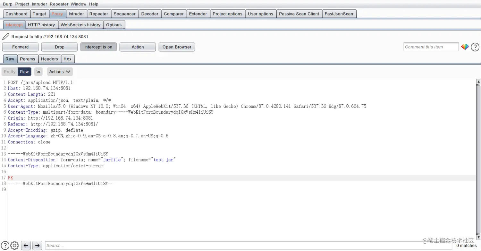Open the Help menu
This screenshot has width=481, height=251.
[94, 4]
